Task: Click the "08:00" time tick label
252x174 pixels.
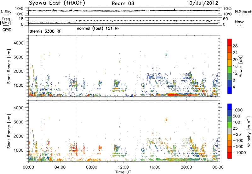Action: pos(92,167)
